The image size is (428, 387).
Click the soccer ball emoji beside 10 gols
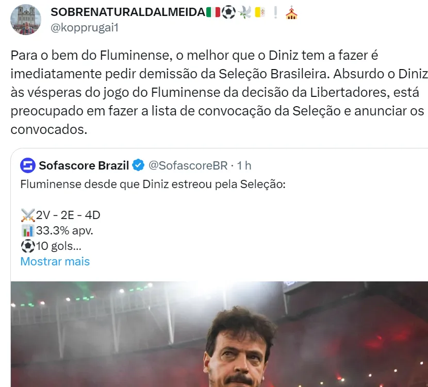click(x=28, y=246)
